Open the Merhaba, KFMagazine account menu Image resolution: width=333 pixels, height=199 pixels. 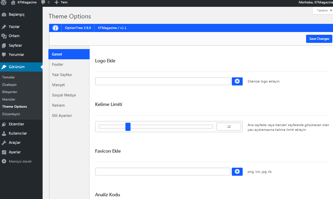[x=315, y=2]
